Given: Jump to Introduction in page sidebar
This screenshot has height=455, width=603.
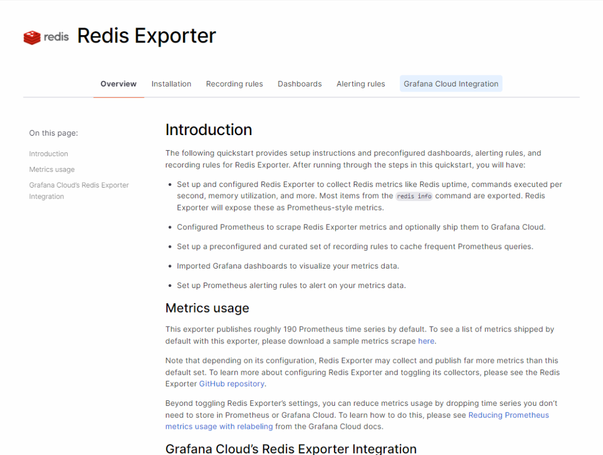Looking at the screenshot, I should point(49,154).
